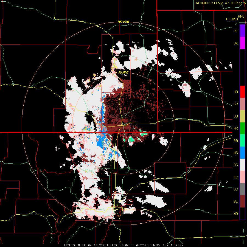Click the GR legend label
Image resolution: width=247 pixels, height=247 pixels.
[235, 104]
